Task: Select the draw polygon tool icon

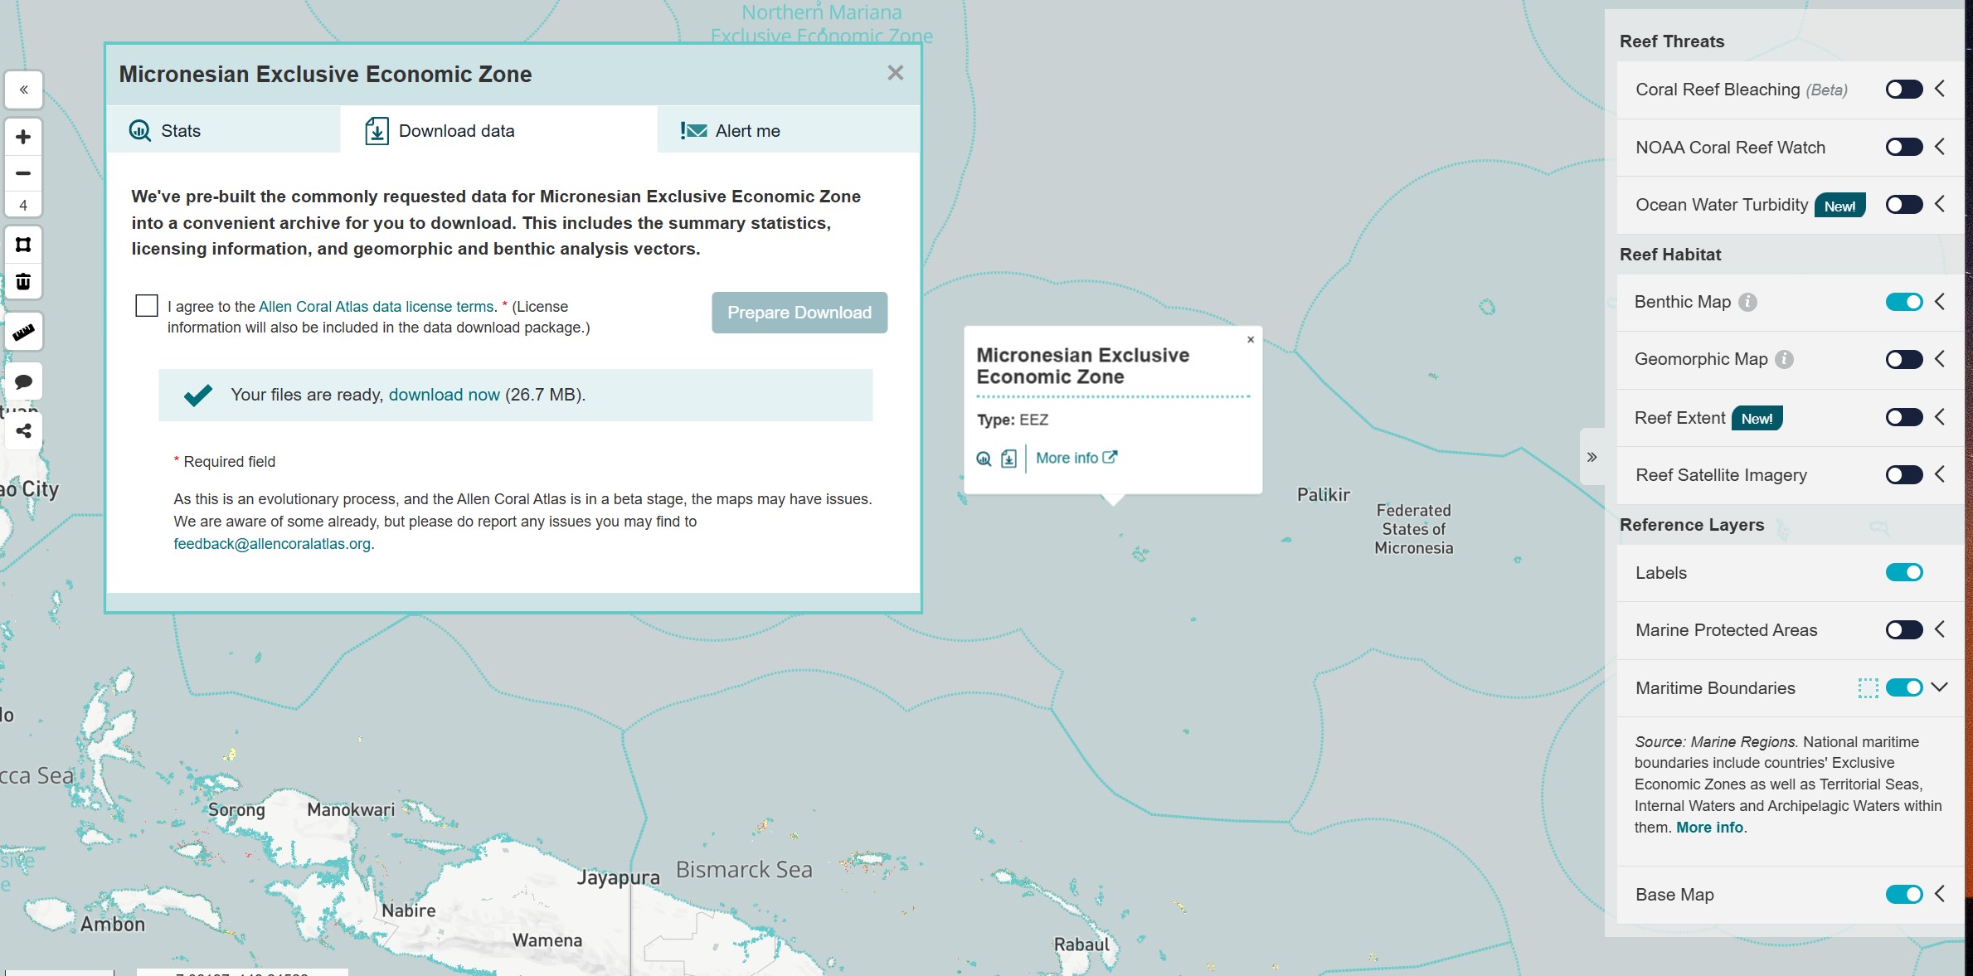Action: pos(23,245)
